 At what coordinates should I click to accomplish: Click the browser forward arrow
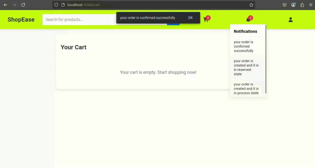(14, 5)
